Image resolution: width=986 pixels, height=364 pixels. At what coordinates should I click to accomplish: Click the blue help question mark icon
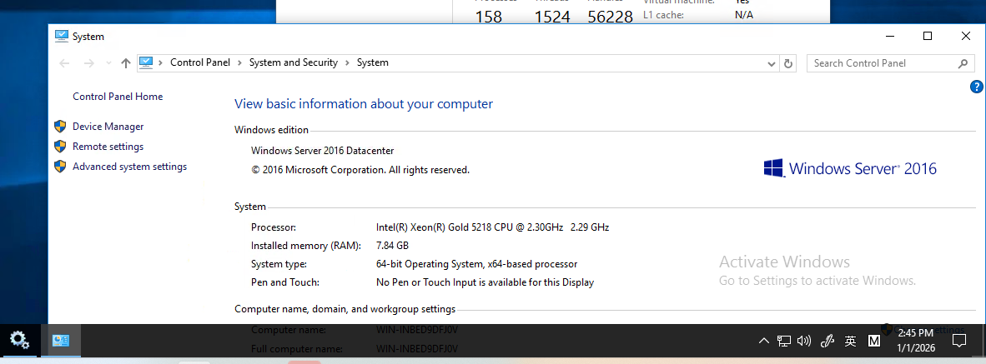[977, 87]
